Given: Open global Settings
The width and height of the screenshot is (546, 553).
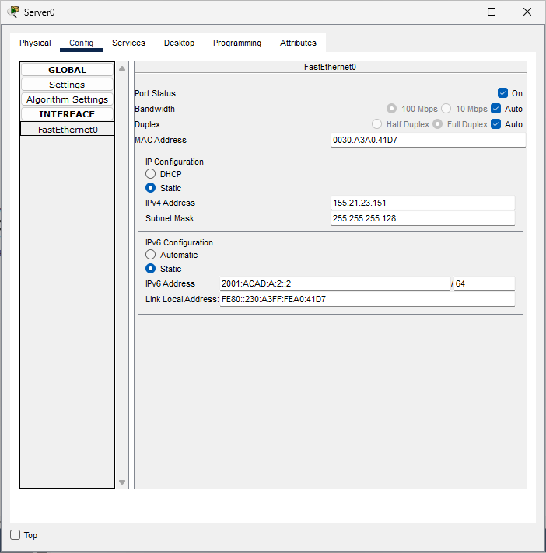Looking at the screenshot, I should click(67, 85).
